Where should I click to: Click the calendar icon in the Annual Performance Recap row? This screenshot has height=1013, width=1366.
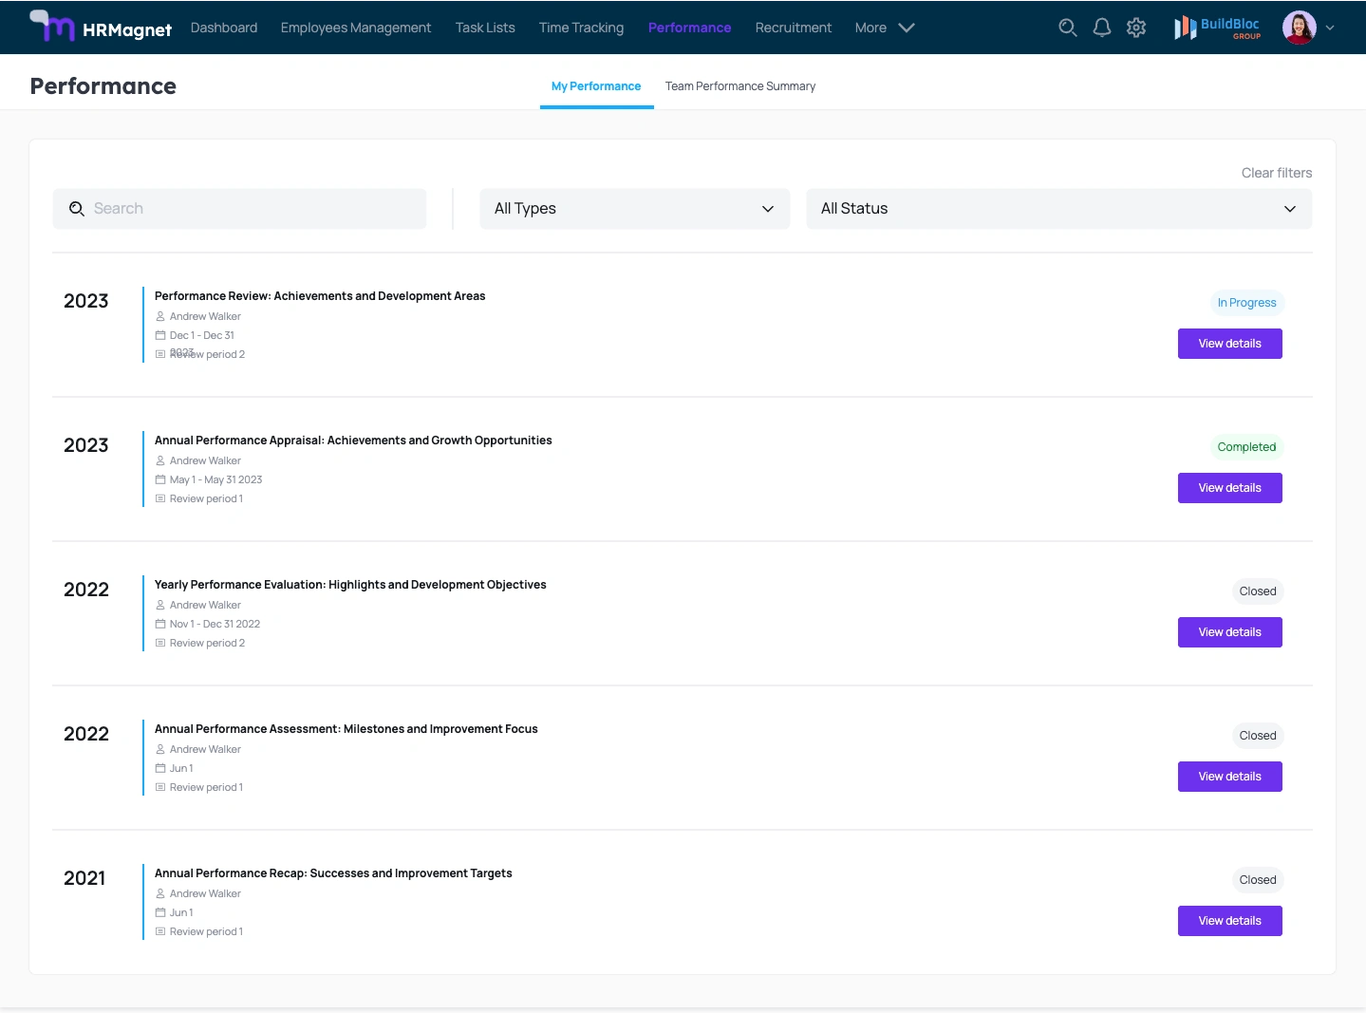click(160, 912)
